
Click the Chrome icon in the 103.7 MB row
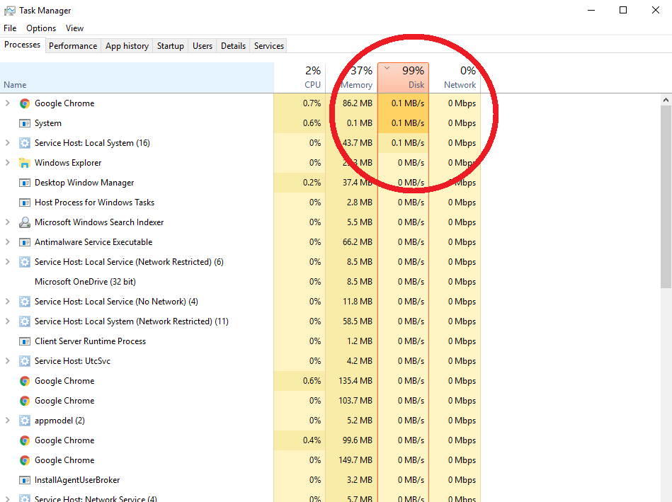[24, 401]
